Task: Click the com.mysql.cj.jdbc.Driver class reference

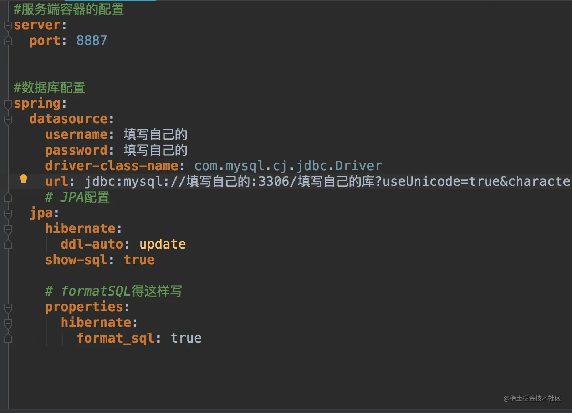Action: [288, 166]
